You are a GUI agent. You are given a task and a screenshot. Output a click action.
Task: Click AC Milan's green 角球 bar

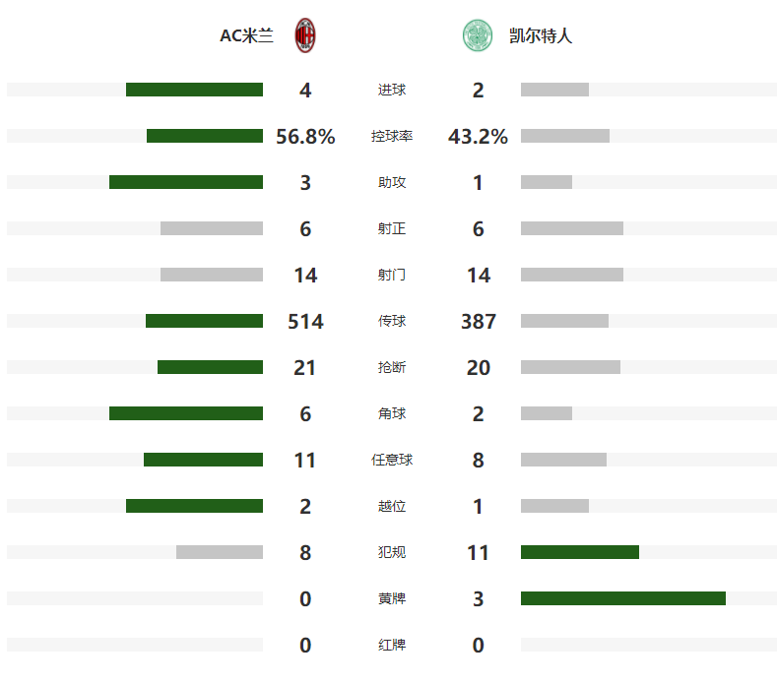click(x=186, y=413)
